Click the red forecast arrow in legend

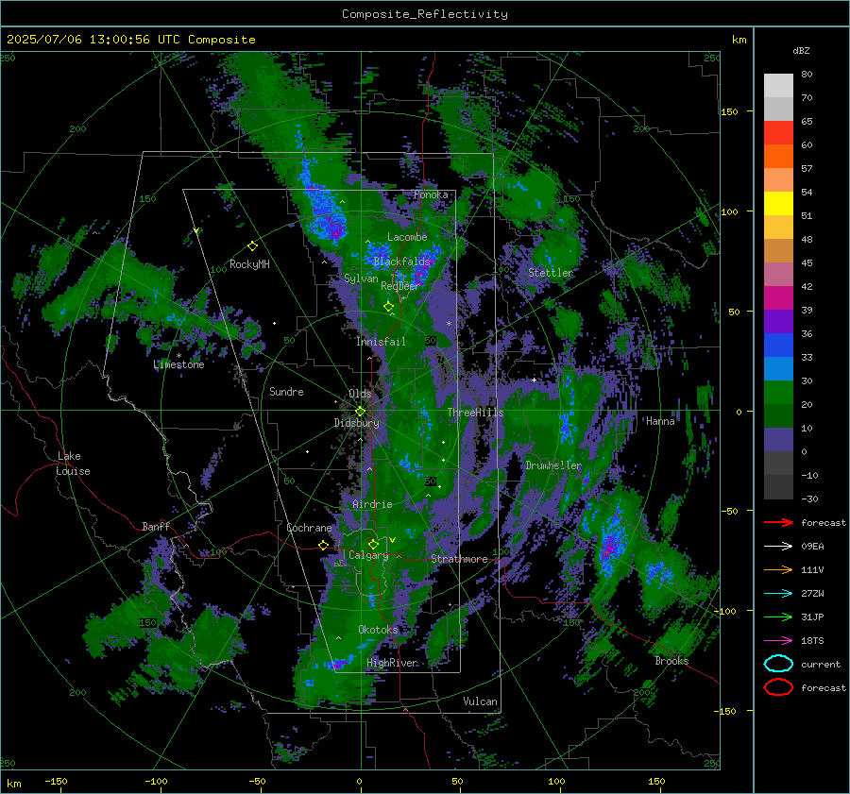[778, 522]
